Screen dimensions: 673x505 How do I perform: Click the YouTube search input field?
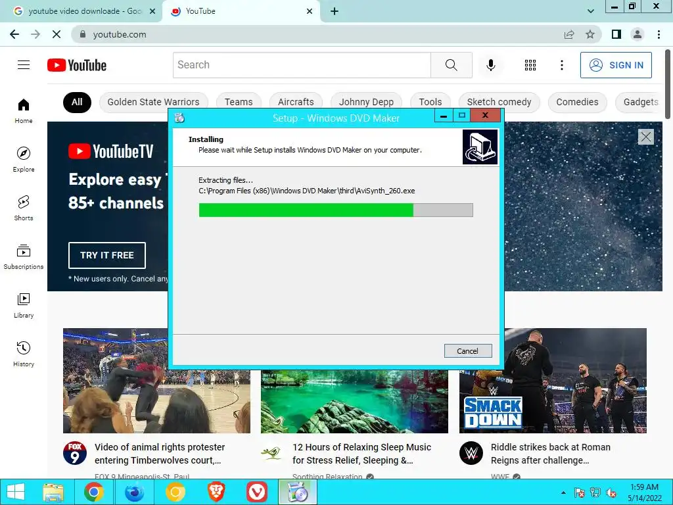click(x=302, y=65)
